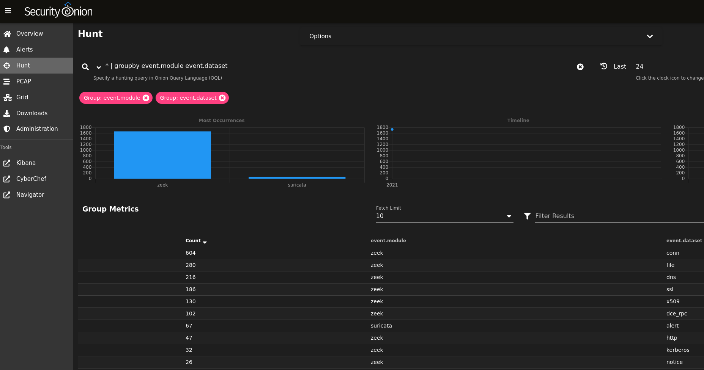
Task: Click the Navigator external link icon
Action: (x=7, y=195)
